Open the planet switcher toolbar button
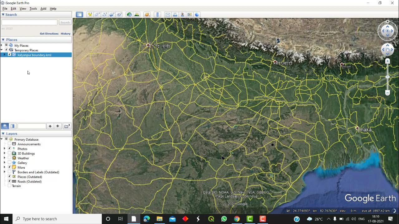The width and height of the screenshot is (399, 224). [147, 15]
